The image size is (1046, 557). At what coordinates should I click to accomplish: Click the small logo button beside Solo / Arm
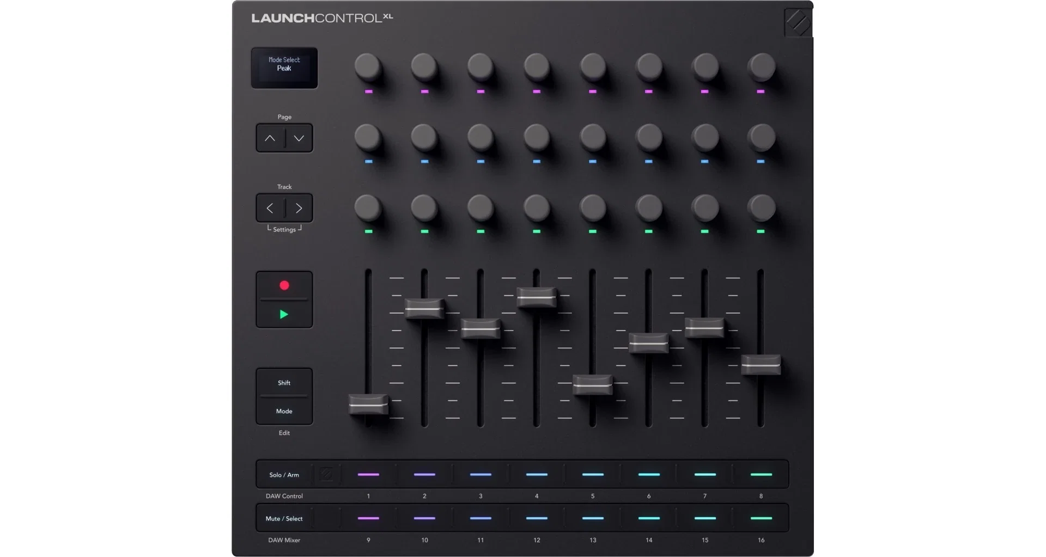[x=326, y=474]
